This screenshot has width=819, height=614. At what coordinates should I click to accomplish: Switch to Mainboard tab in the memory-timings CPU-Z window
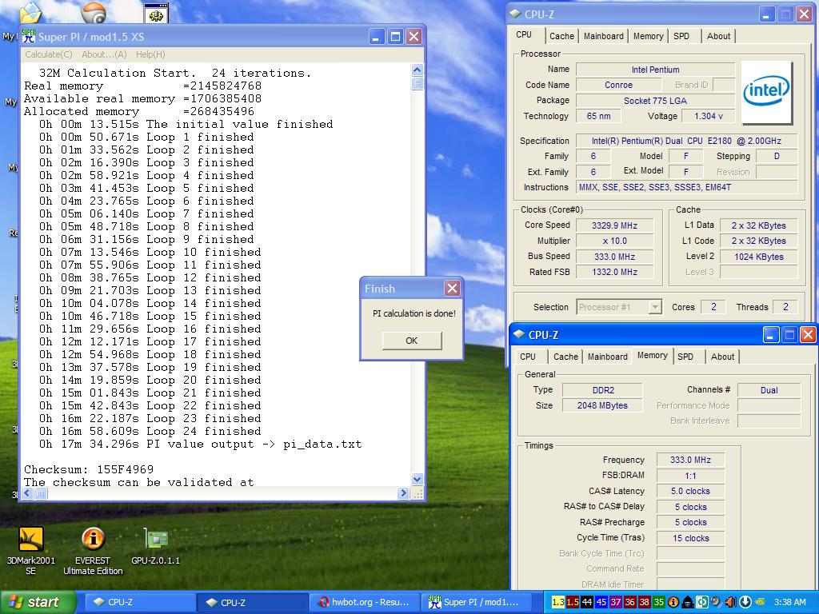coord(608,357)
